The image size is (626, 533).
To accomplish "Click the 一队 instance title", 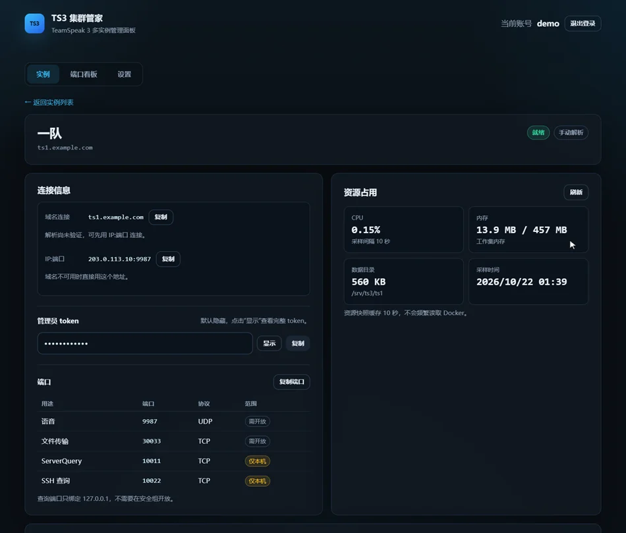I will pyautogui.click(x=49, y=133).
